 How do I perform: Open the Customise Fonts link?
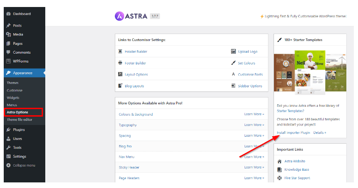coord(251,74)
